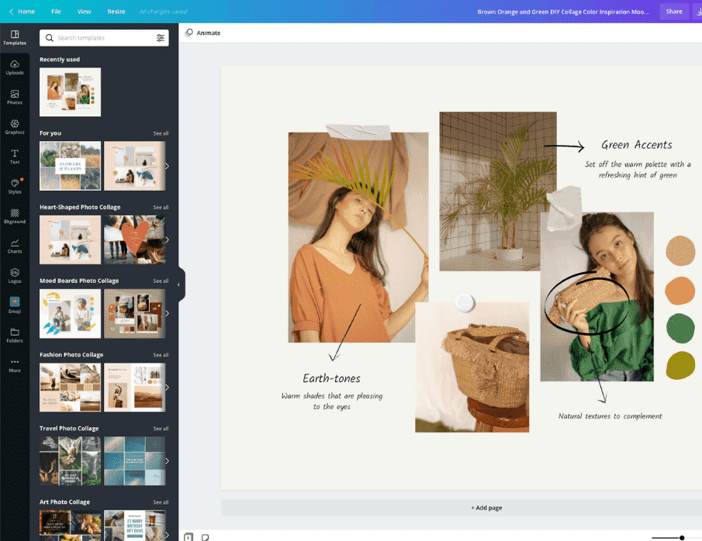The image size is (702, 541).
Task: Open template search filter options
Action: pos(161,37)
